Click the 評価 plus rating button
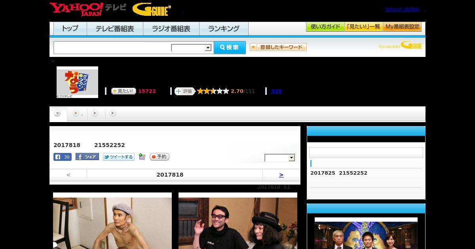This screenshot has width=475, height=249. [185, 91]
